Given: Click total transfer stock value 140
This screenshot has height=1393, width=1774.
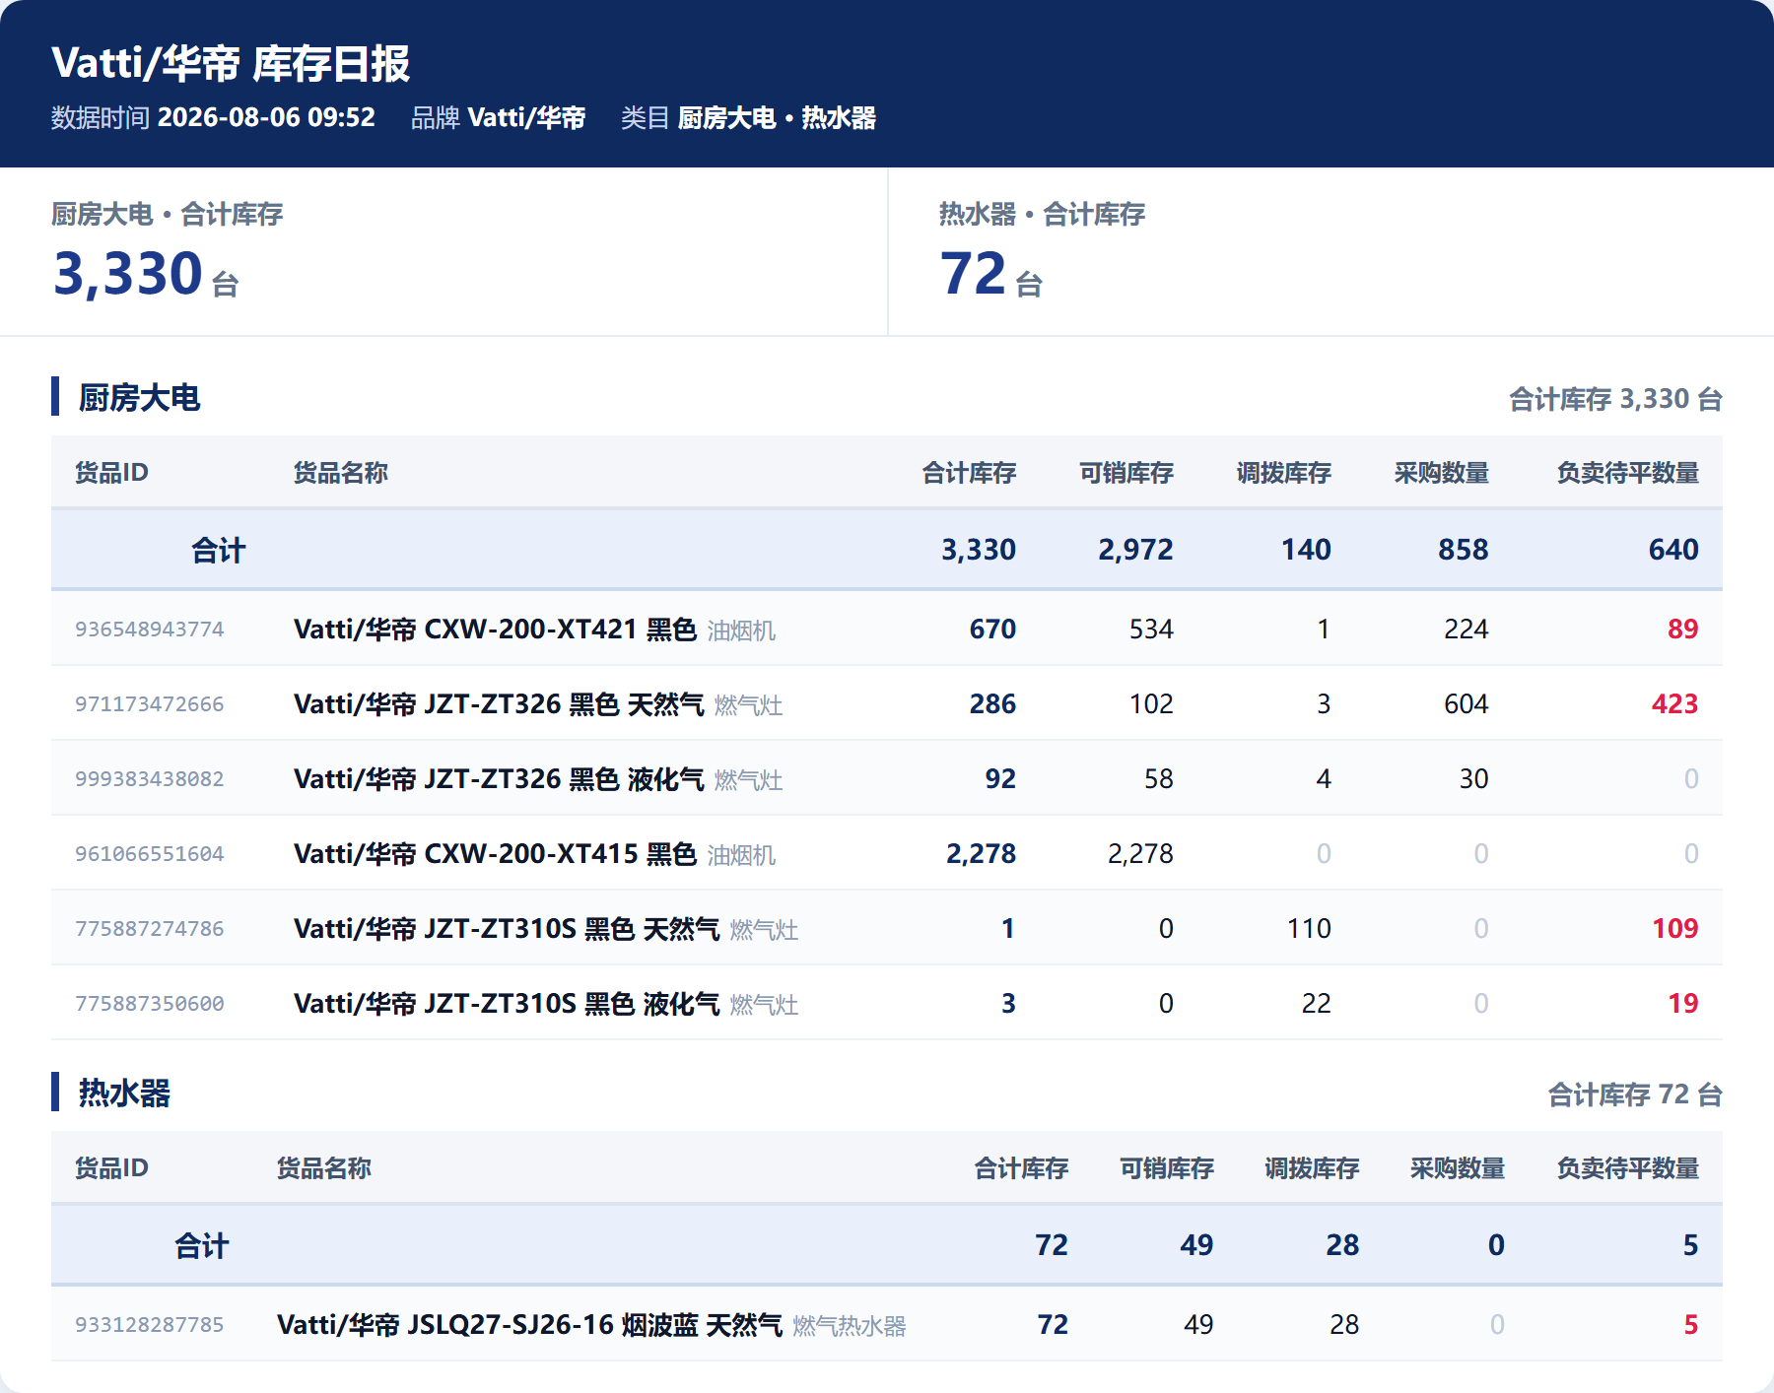Looking at the screenshot, I should pos(1306,550).
